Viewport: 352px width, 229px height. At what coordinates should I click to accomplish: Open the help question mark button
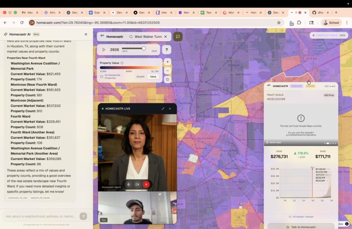point(166,49)
